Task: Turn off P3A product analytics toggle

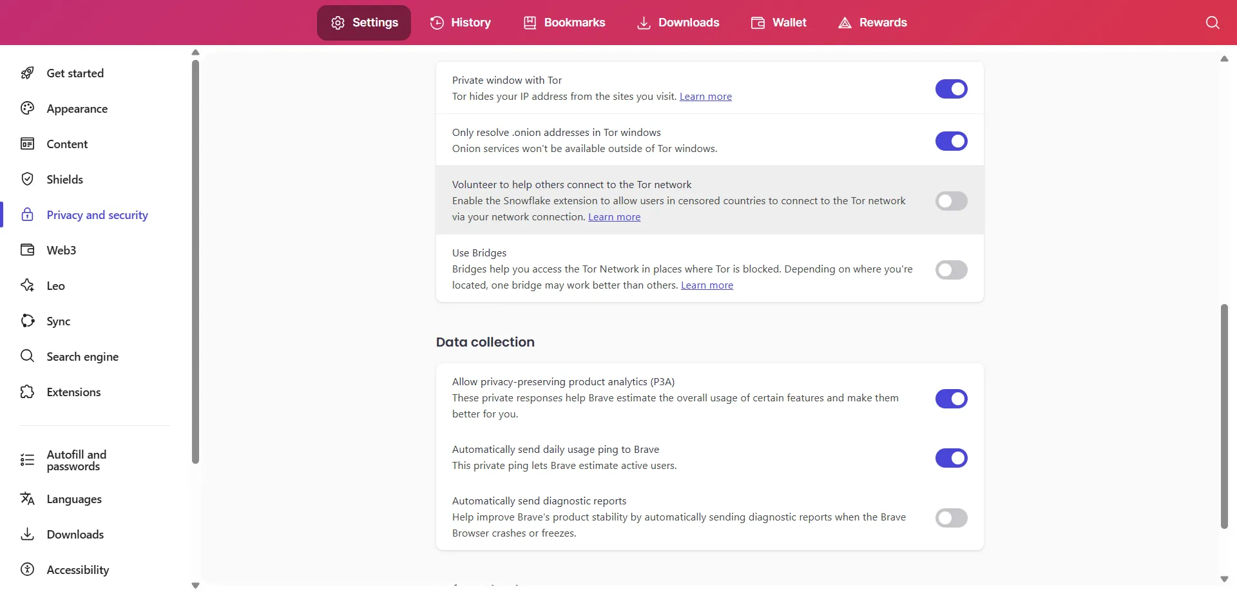Action: point(951,399)
